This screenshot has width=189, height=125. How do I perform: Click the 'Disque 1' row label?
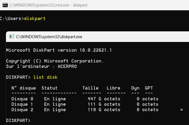point(22,104)
